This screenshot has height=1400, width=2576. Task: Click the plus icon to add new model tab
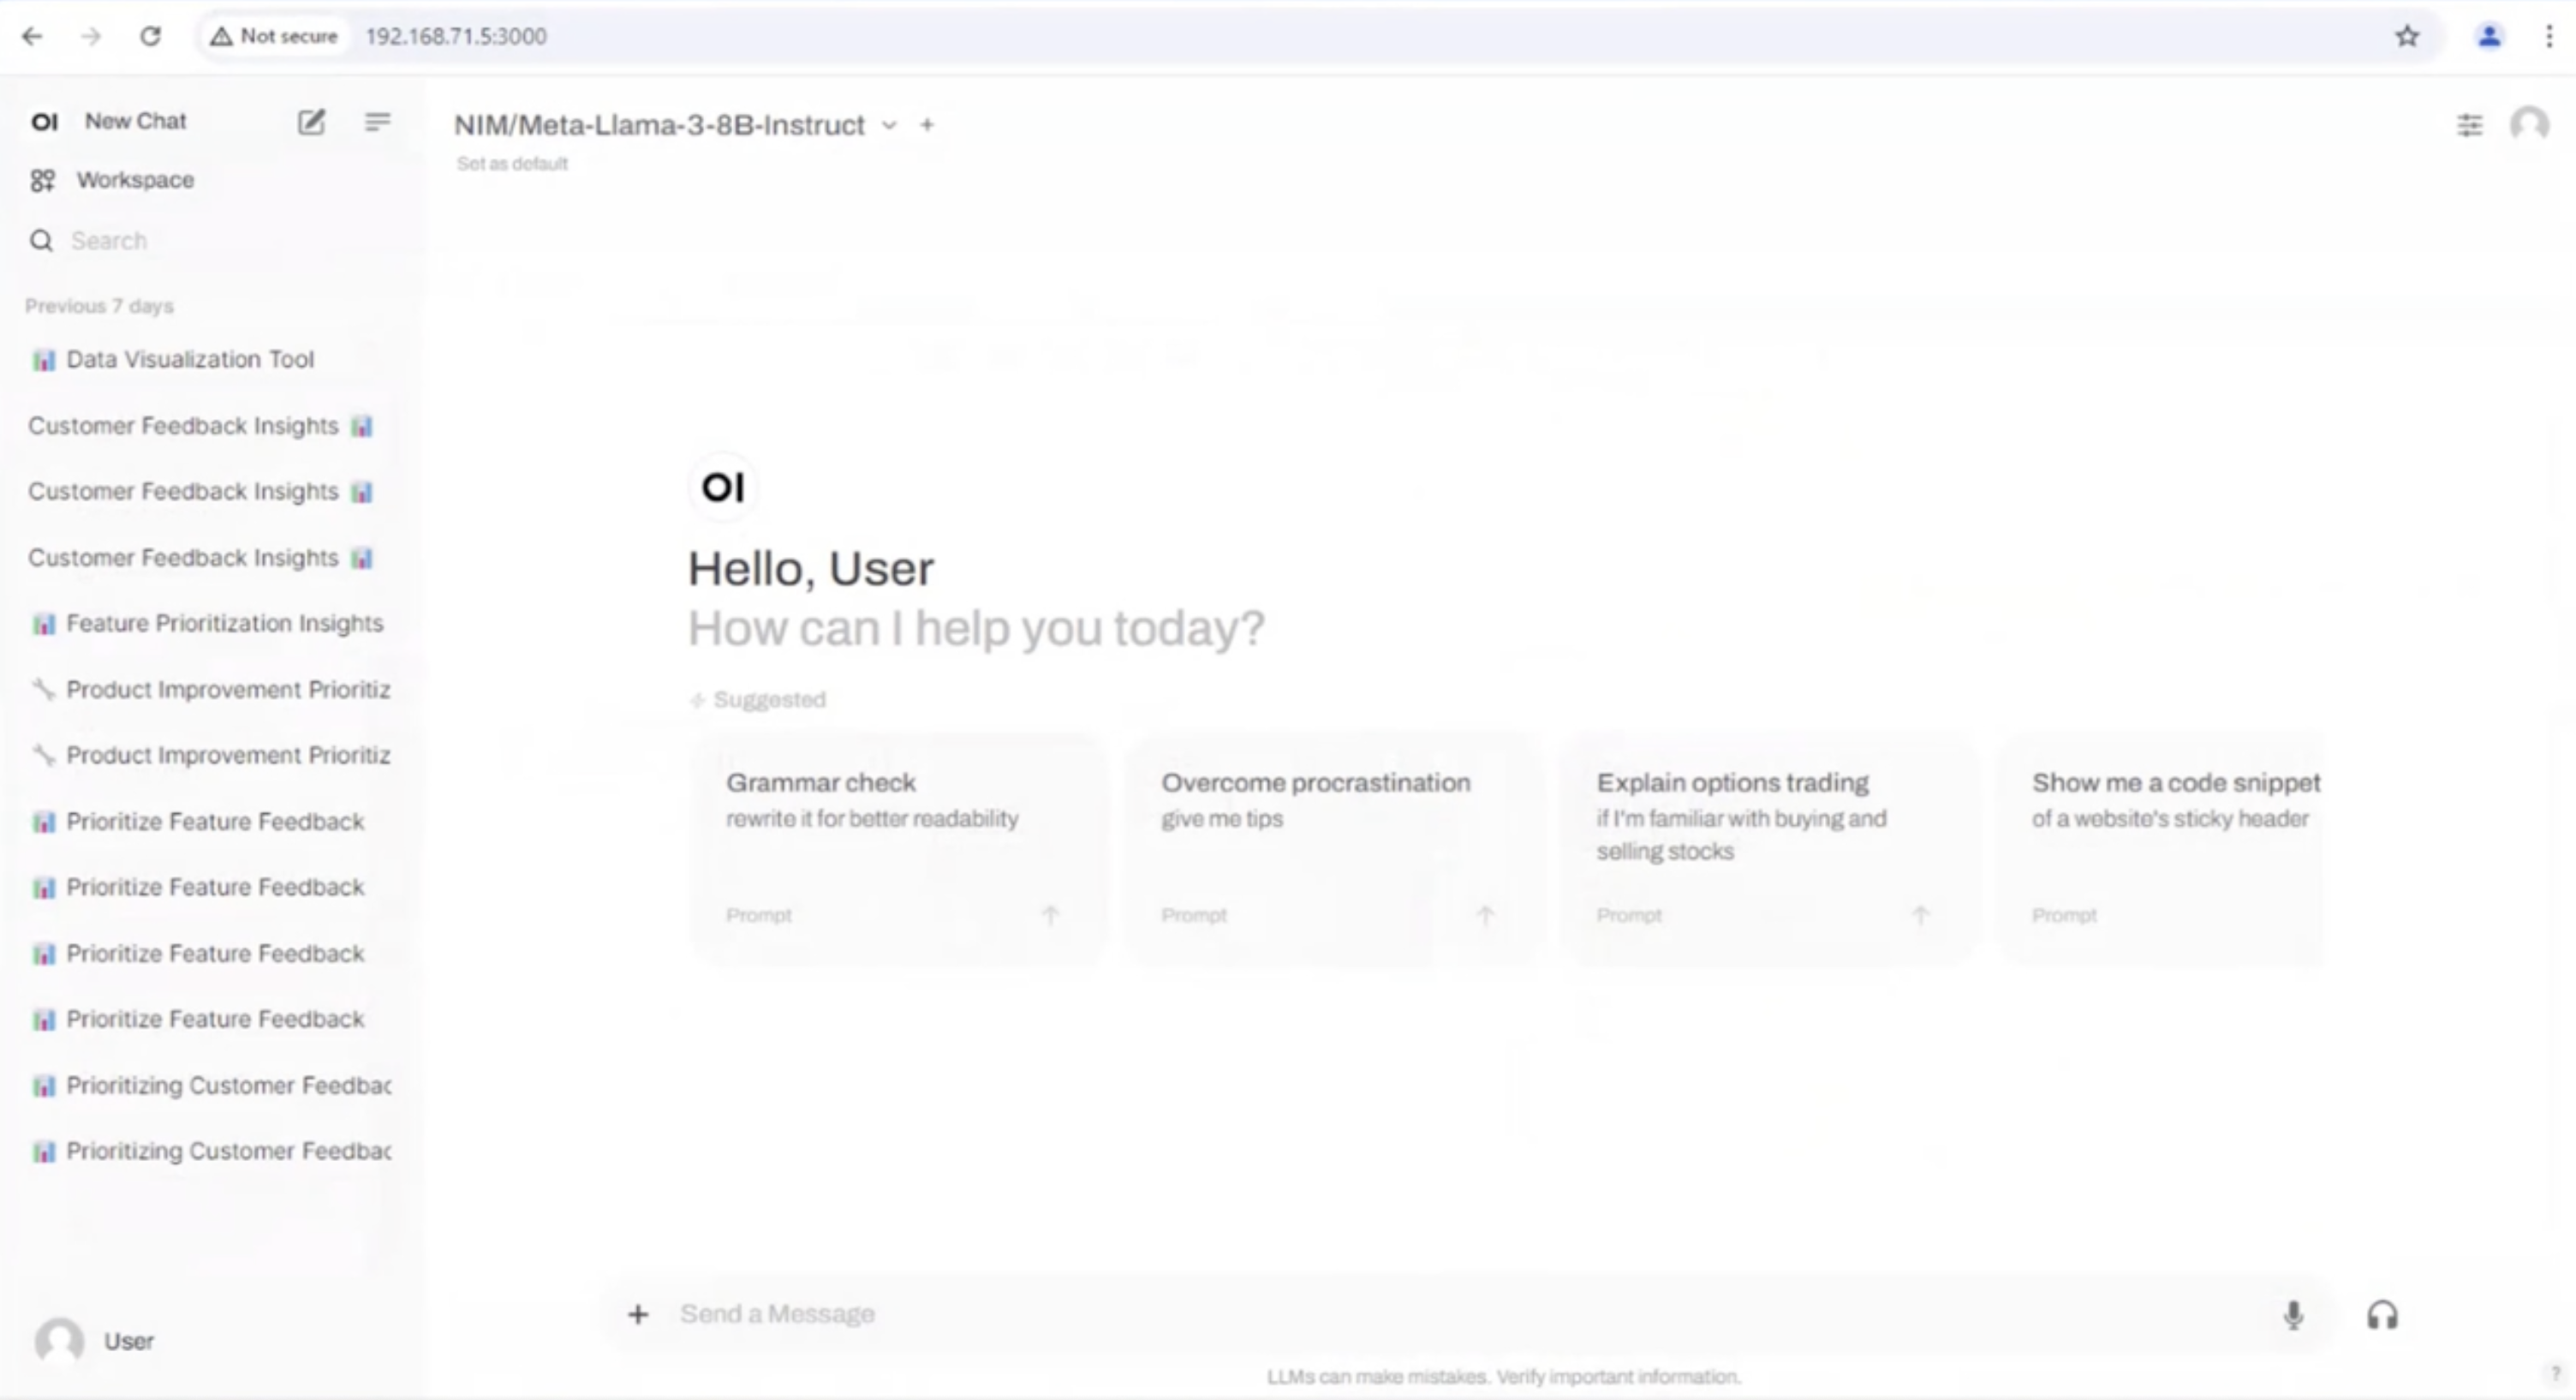(927, 124)
